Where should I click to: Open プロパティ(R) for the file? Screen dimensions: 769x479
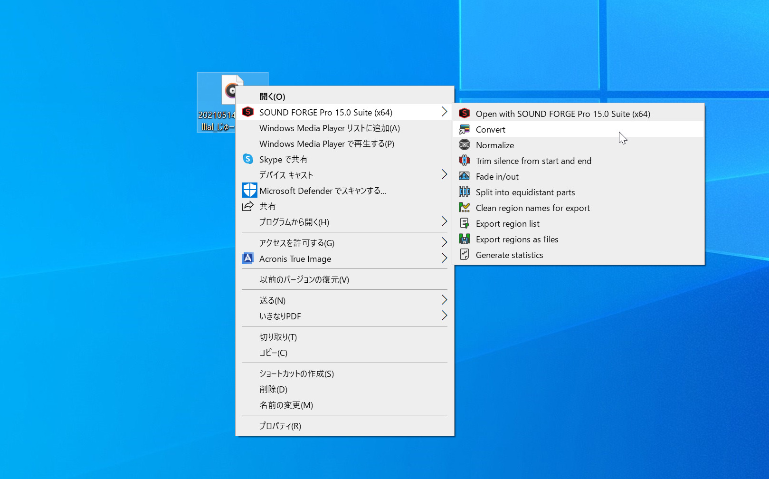(345, 426)
